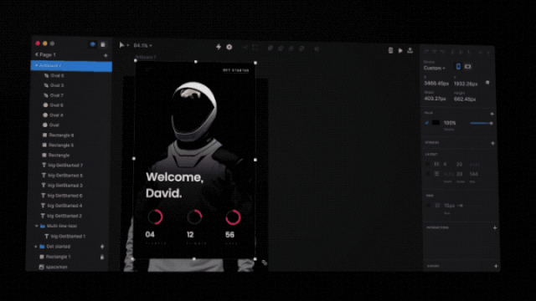The height and width of the screenshot is (301, 536).
Task: Click the Y position field
Action: [466, 84]
